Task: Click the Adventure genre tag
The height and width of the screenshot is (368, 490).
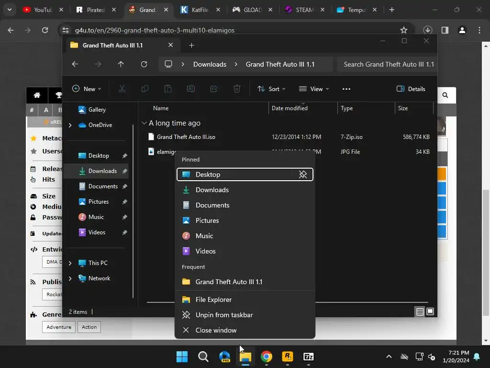Action: [59, 327]
